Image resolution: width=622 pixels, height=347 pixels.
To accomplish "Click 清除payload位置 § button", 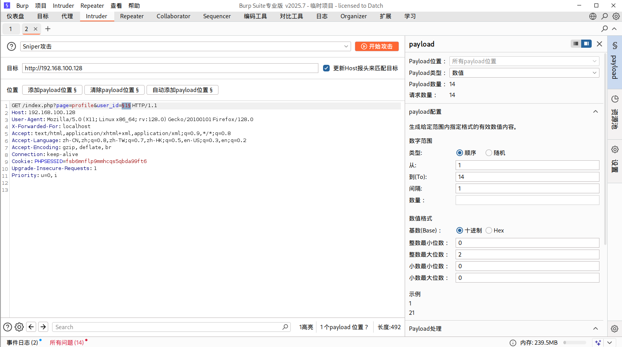I will 114,90.
